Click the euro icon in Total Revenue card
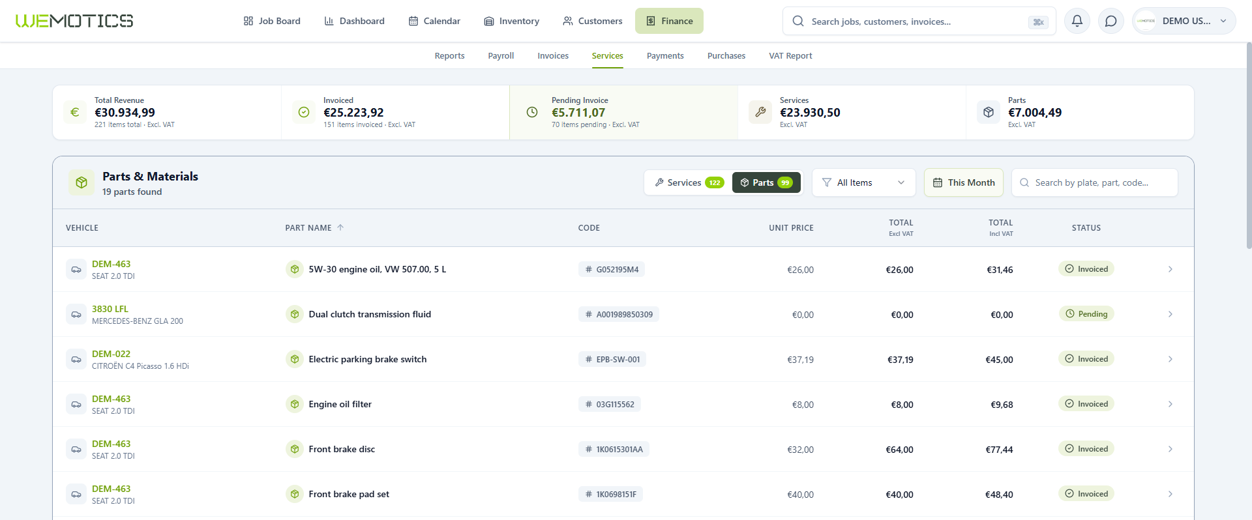The height and width of the screenshot is (520, 1252). [x=75, y=112]
